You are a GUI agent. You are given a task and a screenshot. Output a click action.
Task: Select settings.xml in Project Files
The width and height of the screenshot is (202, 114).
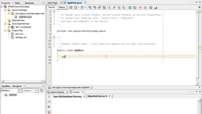pyautogui.click(x=21, y=37)
